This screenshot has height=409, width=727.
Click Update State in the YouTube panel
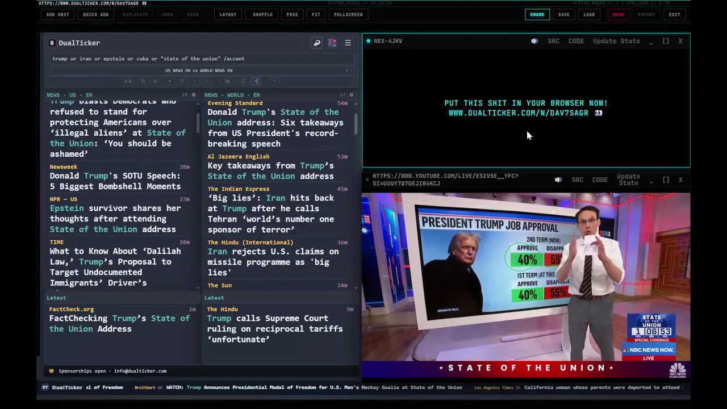[x=628, y=180]
